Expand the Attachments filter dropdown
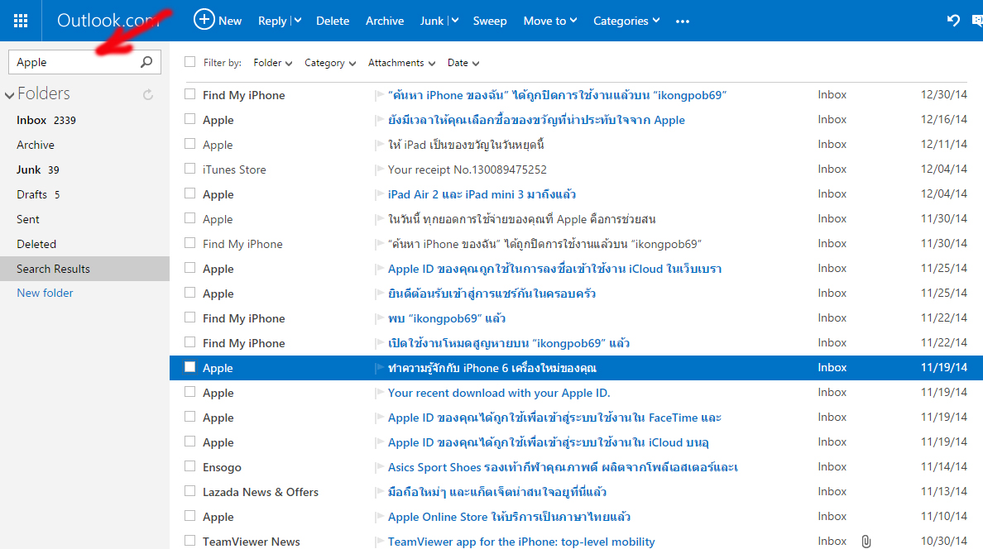983x549 pixels. [x=401, y=63]
